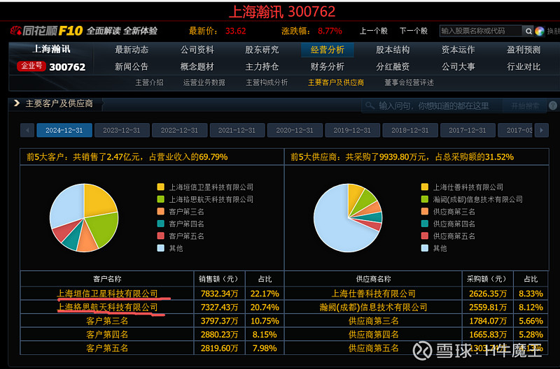This screenshot has height=369, width=560.
Task: Open the 资本运作 menu
Action: 458,50
